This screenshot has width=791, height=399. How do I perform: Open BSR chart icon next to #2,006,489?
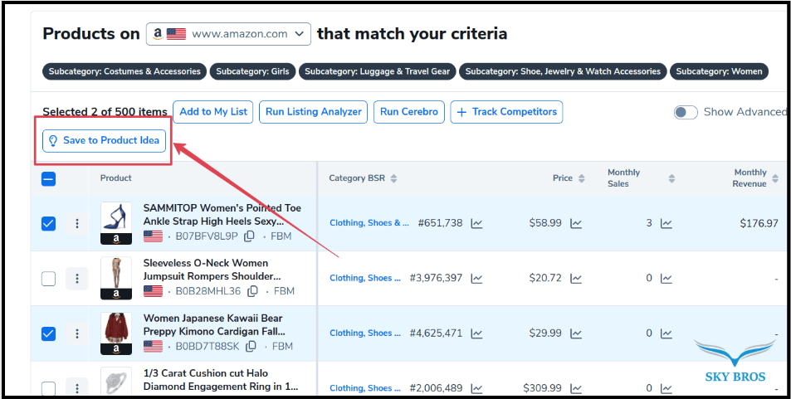(476, 388)
